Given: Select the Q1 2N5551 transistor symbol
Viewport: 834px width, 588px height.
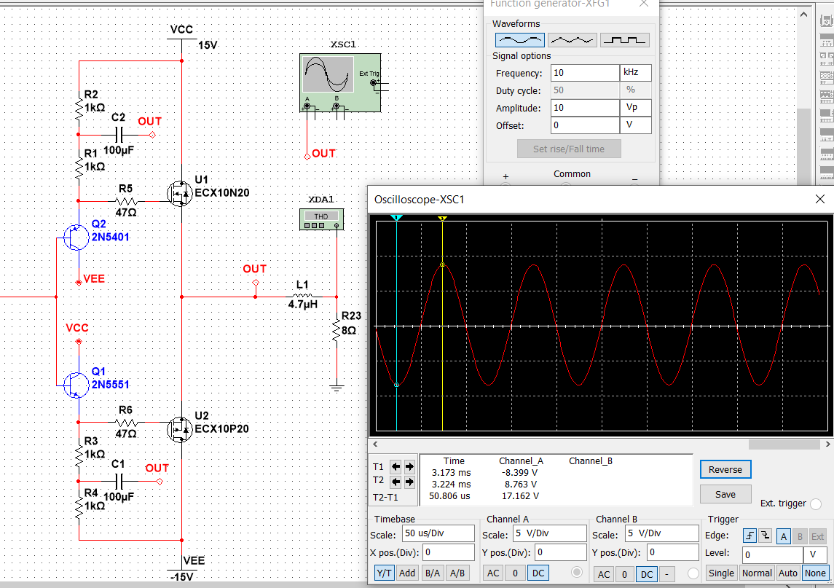Looking at the screenshot, I should click(x=76, y=385).
